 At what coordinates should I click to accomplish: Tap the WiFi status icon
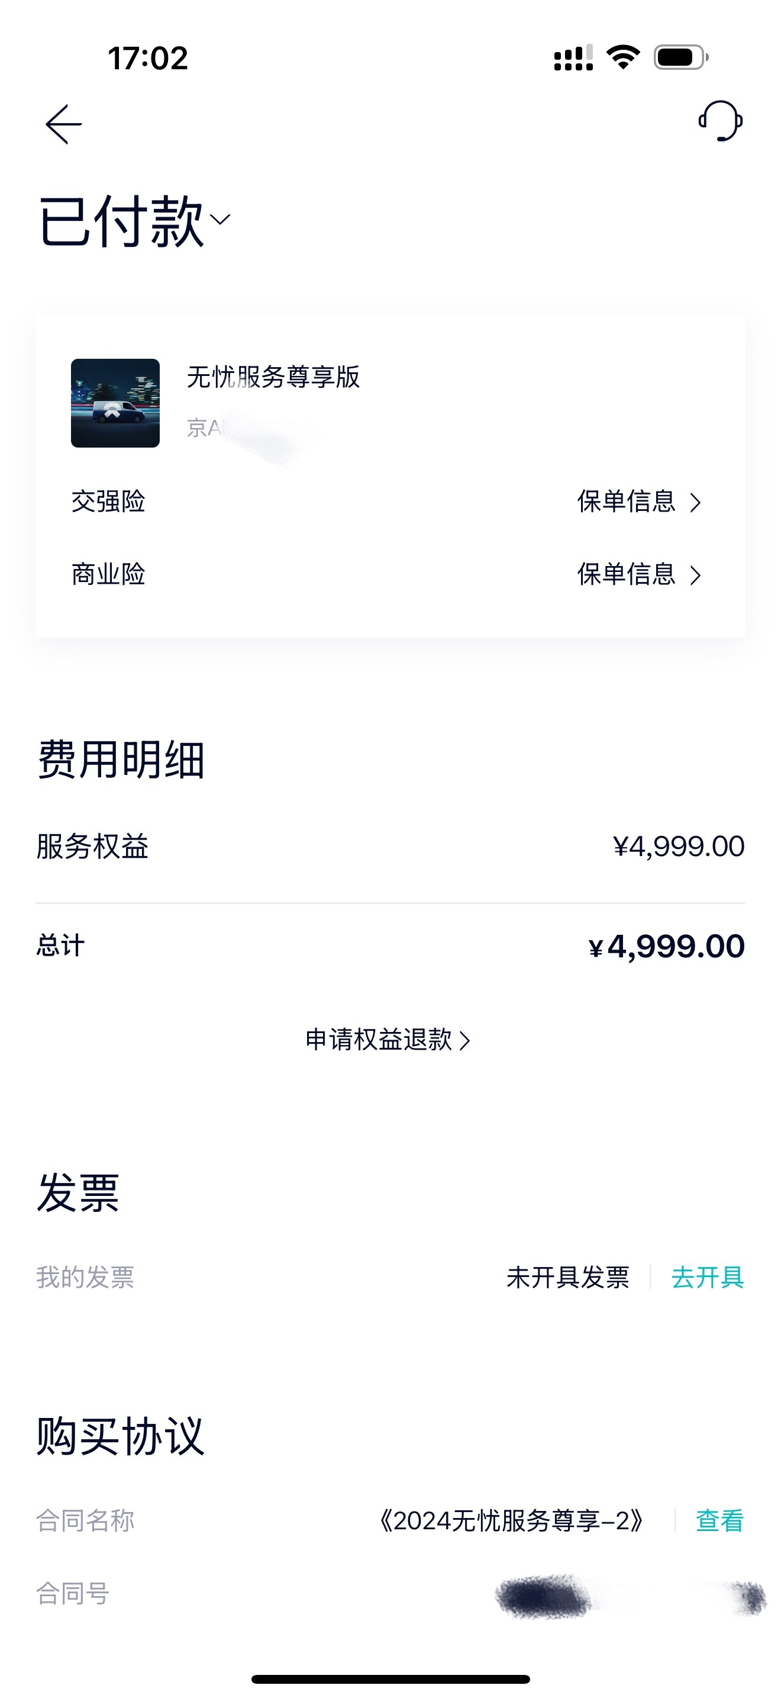[623, 57]
